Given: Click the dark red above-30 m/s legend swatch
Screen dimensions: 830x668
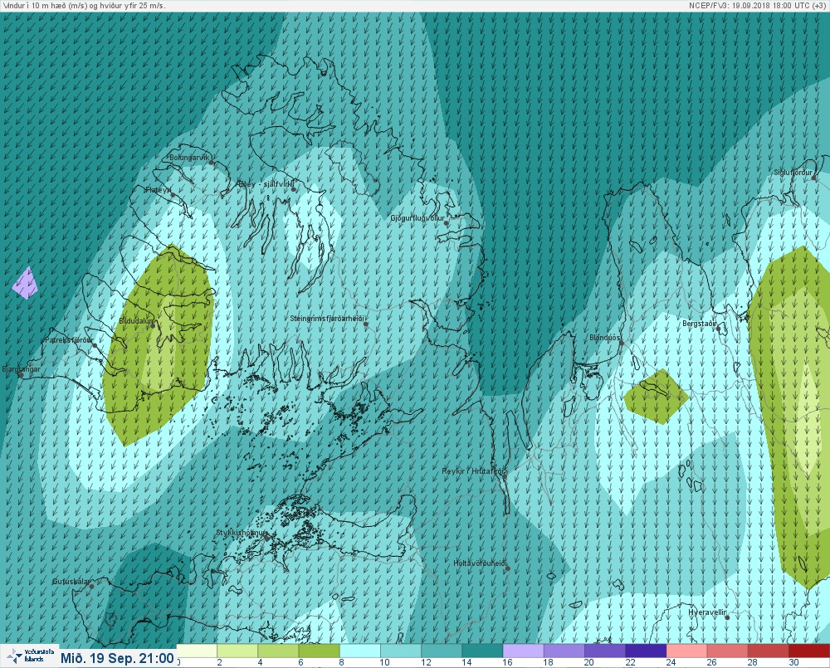Looking at the screenshot, I should pyautogui.click(x=808, y=651).
